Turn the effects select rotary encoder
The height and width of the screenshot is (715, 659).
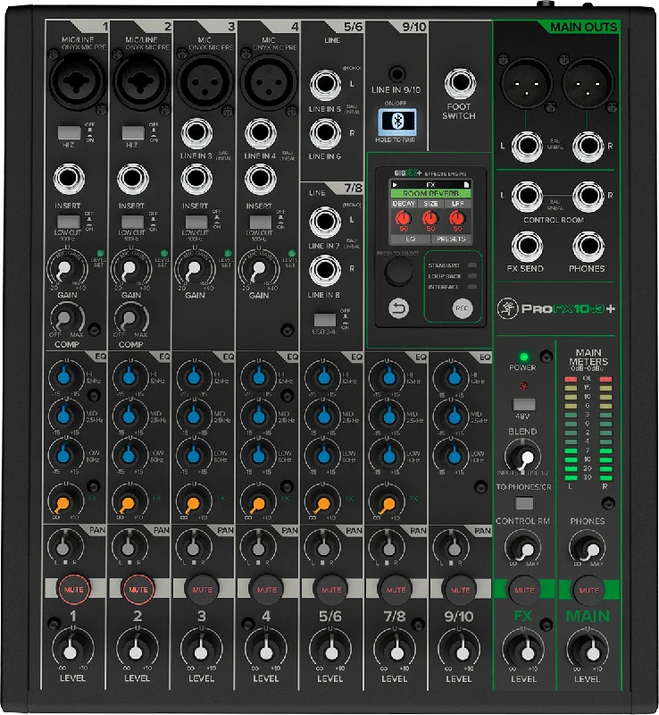pos(399,271)
